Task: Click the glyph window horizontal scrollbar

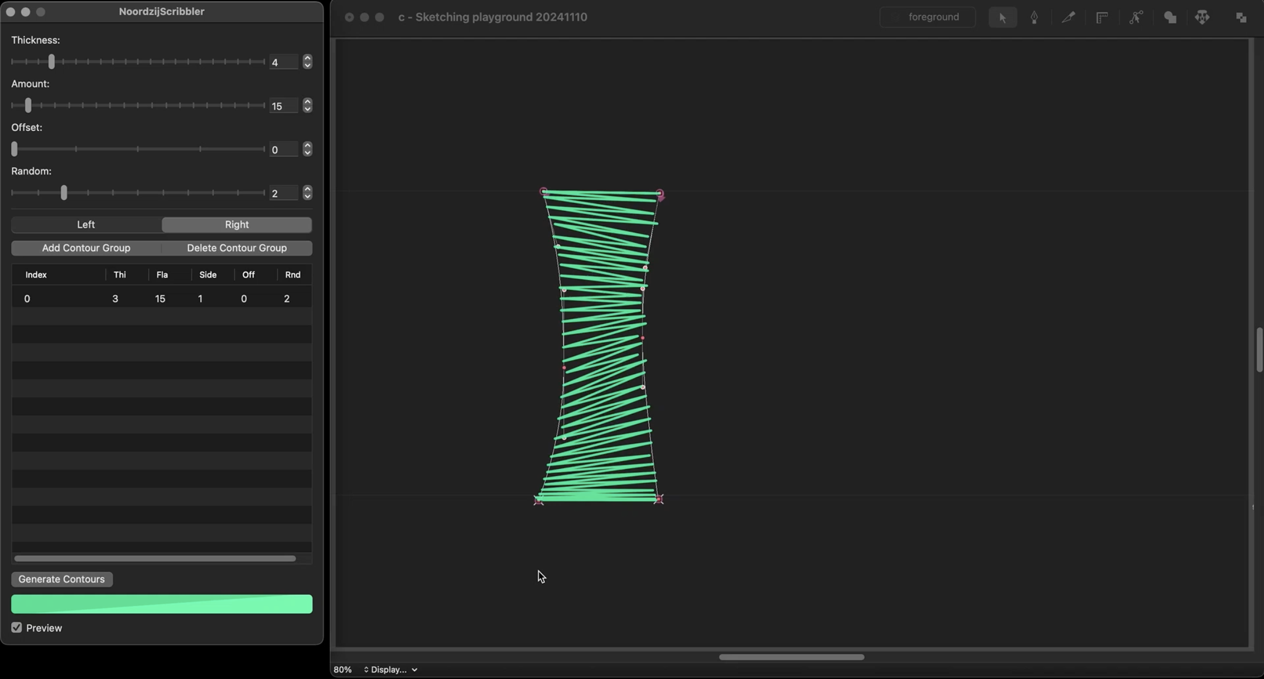Action: (792, 657)
